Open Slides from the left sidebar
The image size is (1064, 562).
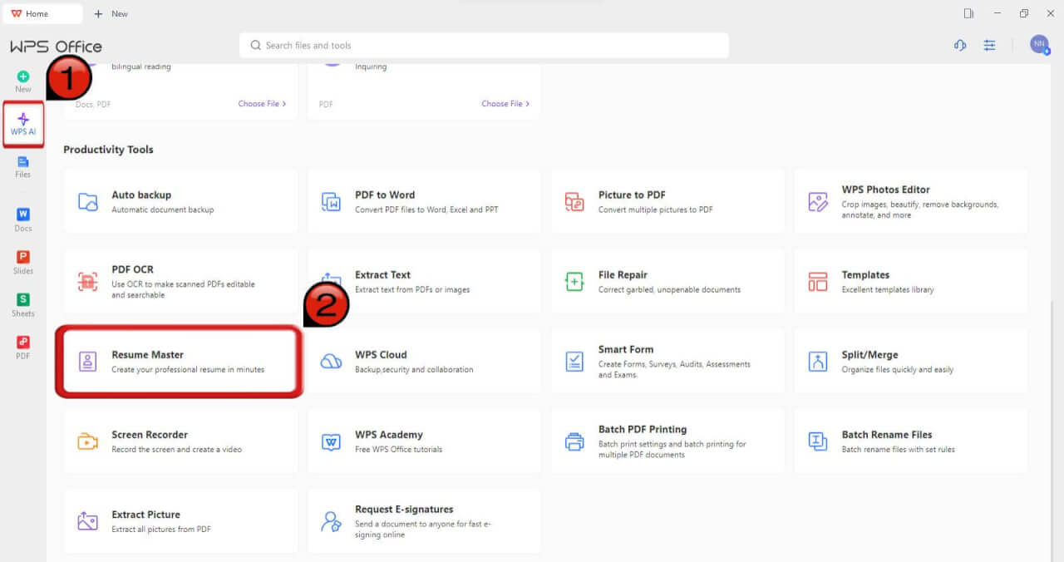[23, 263]
